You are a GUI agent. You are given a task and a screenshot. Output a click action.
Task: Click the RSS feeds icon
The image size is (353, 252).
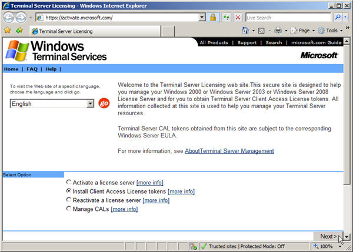261,31
